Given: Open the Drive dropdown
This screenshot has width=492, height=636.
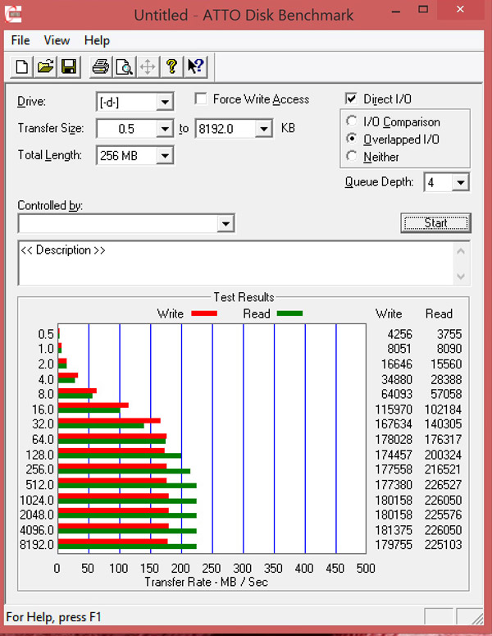Looking at the screenshot, I should click(x=165, y=102).
